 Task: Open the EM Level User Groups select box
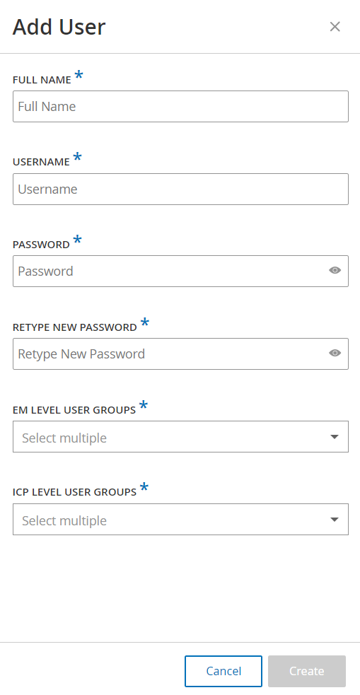pyautogui.click(x=180, y=437)
